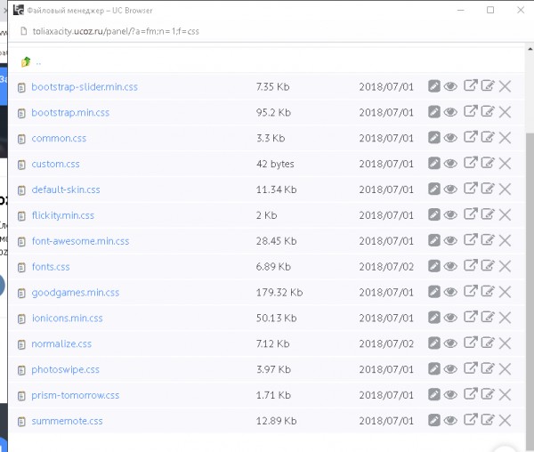534x452 pixels.
Task: Open custom.css file link
Action: pos(55,164)
